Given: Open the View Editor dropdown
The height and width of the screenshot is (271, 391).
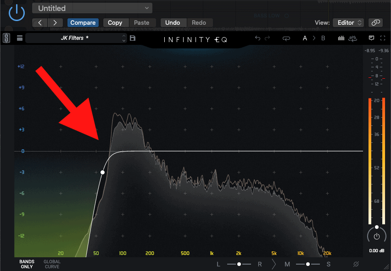Looking at the screenshot, I should pyautogui.click(x=348, y=22).
